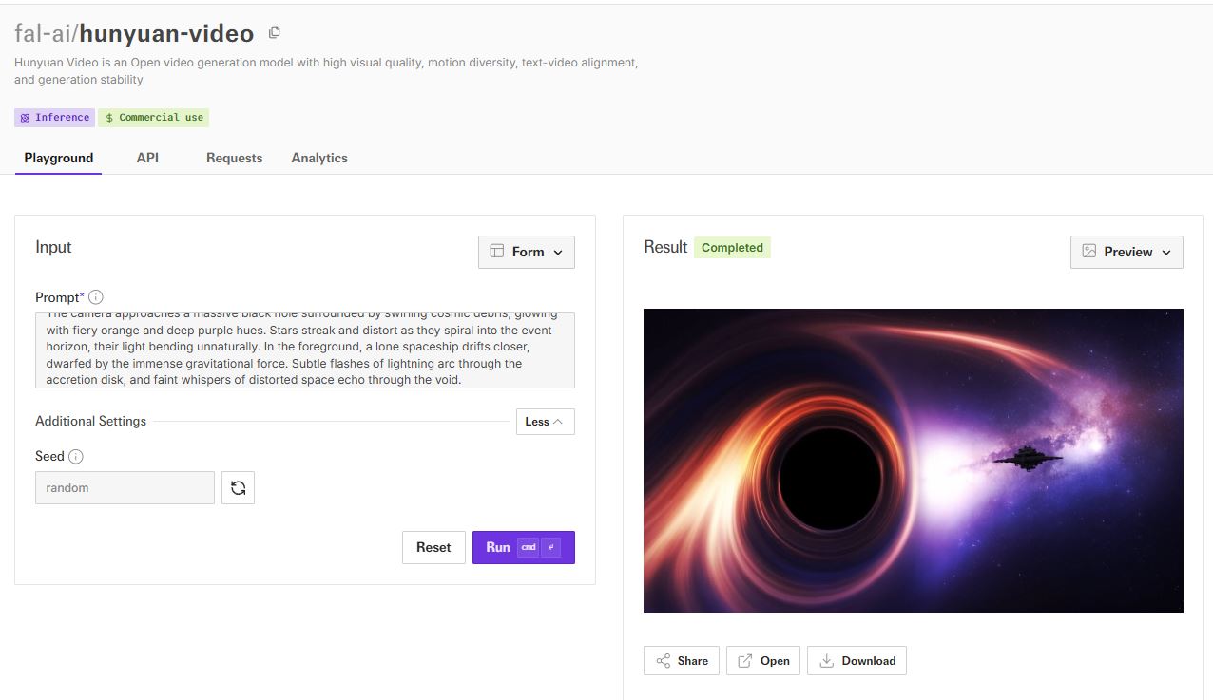
Task: Go to the Analytics tab
Action: (319, 158)
